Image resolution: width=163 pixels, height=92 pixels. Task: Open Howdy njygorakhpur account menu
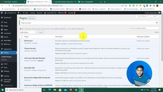pyautogui.click(x=152, y=13)
